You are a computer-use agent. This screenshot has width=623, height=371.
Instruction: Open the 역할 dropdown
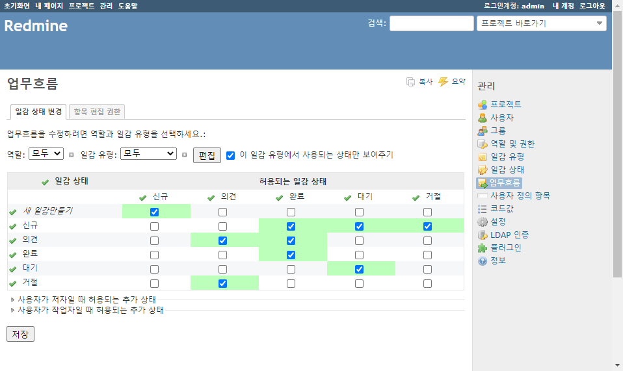click(x=46, y=153)
